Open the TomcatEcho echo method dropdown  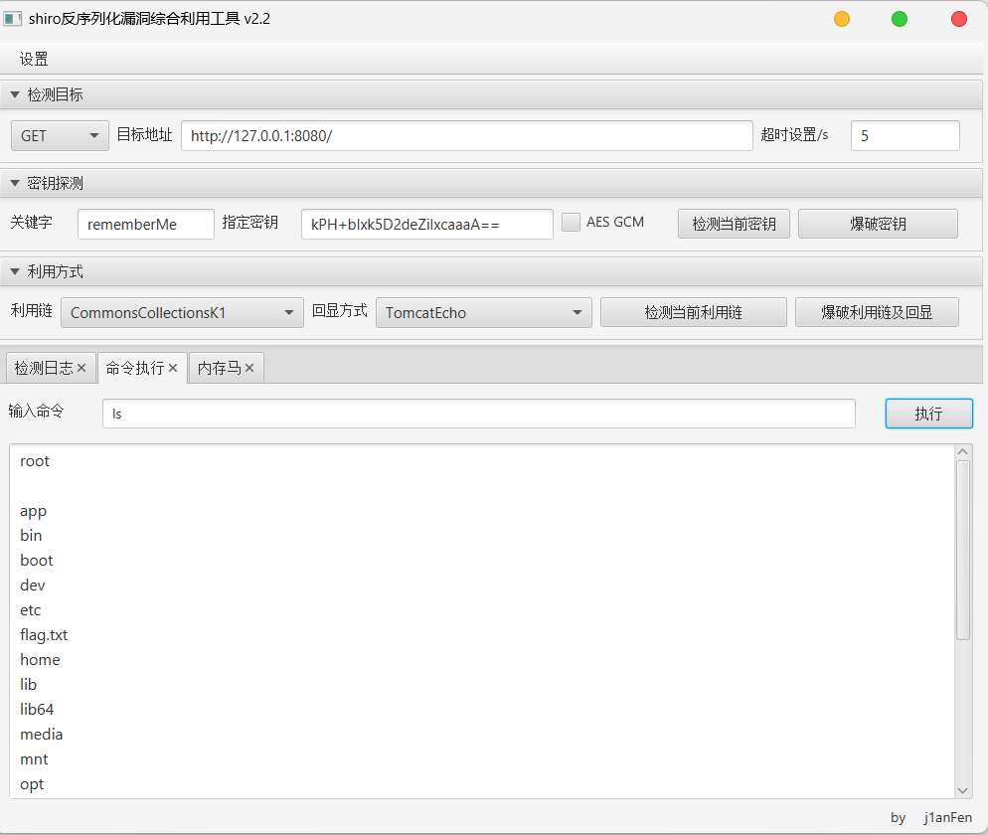point(484,312)
